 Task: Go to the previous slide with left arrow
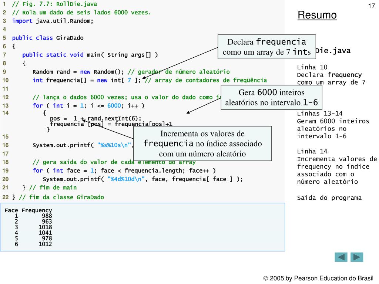pos(341,257)
